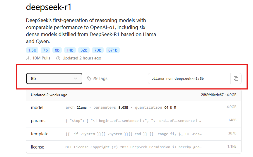Click the ollama run deepseek-r1:8b command field

coord(189,78)
